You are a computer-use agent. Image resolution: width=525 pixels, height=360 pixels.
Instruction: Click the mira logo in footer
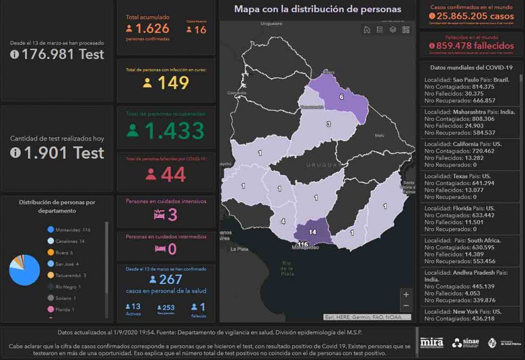(431, 342)
